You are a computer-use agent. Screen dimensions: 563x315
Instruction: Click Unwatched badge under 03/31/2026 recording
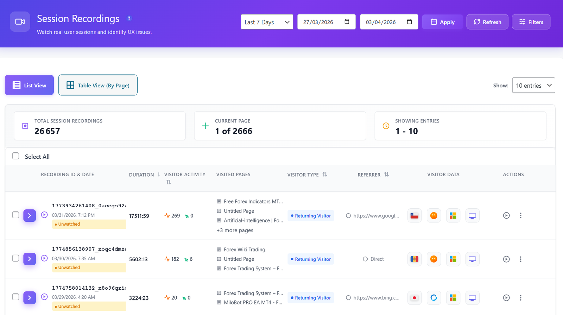coord(89,224)
